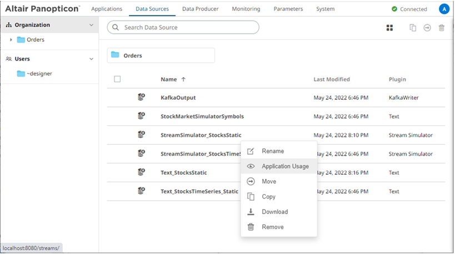455x254 pixels.
Task: Switch to grid view layout icon
Action: (390, 28)
